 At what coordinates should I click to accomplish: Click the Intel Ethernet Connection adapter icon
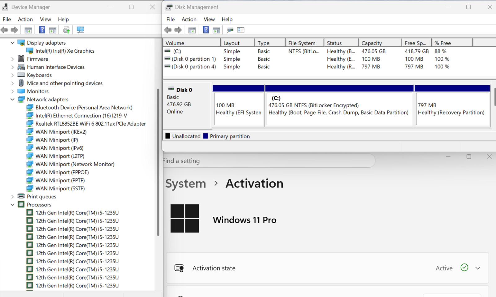coord(30,116)
